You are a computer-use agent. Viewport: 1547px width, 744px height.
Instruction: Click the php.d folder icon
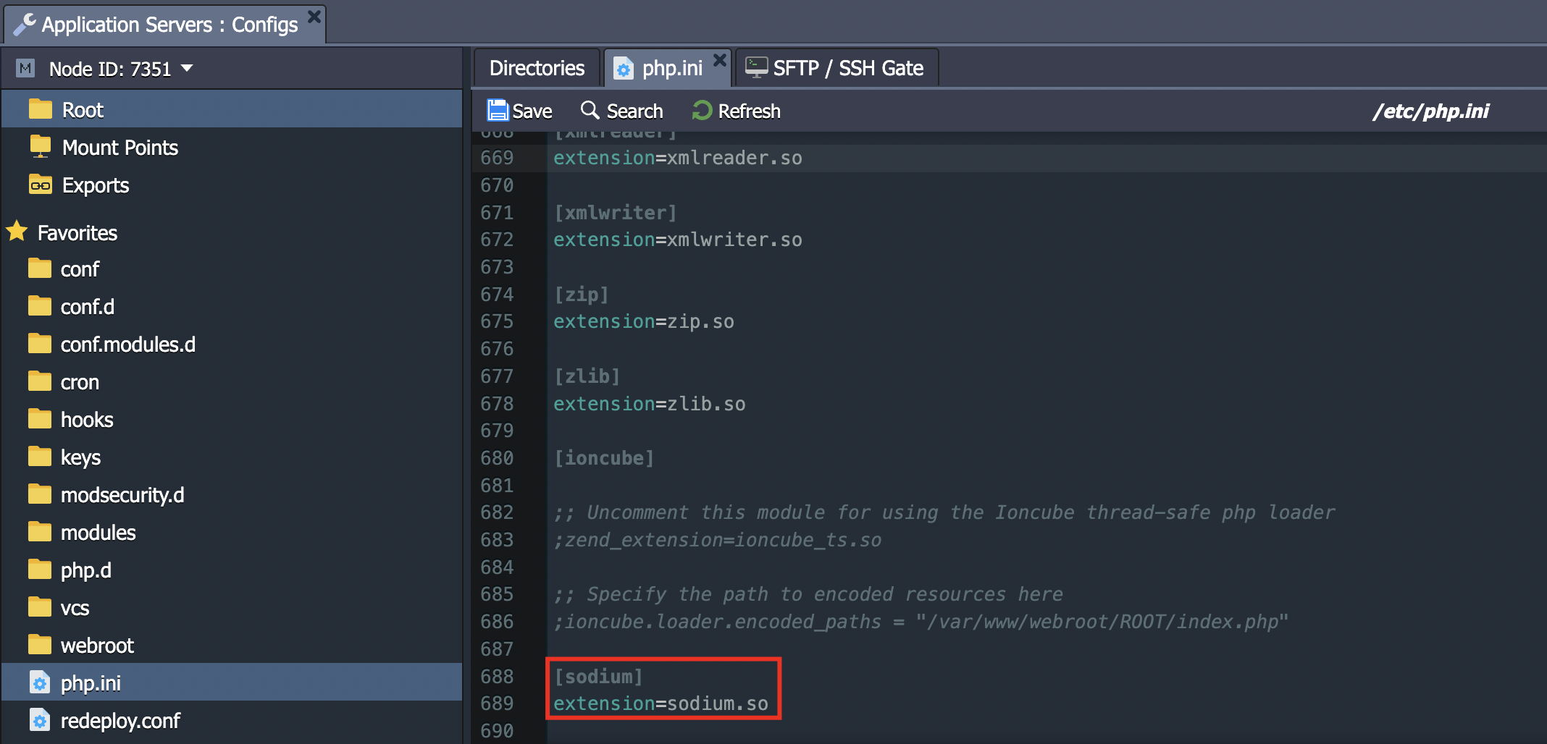(x=40, y=570)
